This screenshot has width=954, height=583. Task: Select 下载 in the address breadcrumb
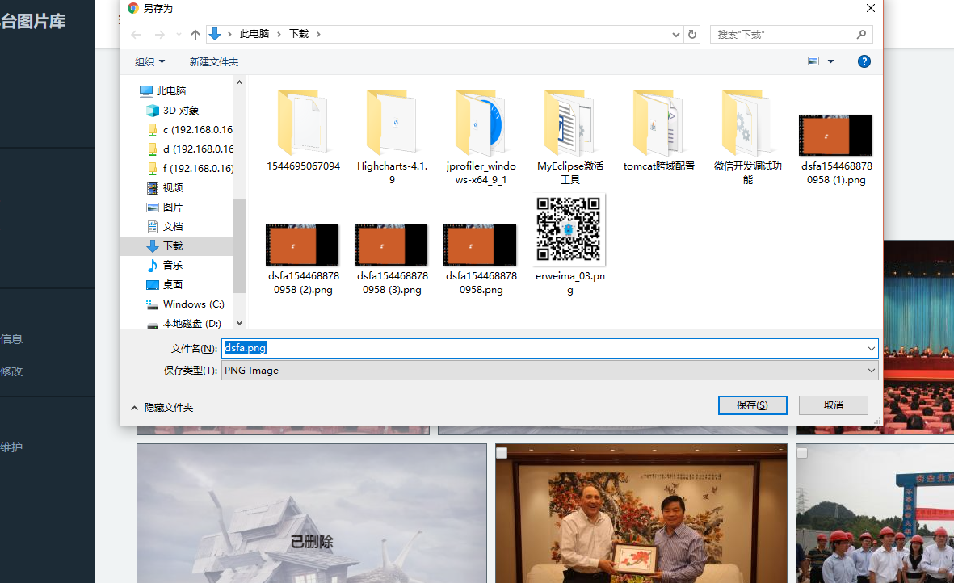click(299, 34)
